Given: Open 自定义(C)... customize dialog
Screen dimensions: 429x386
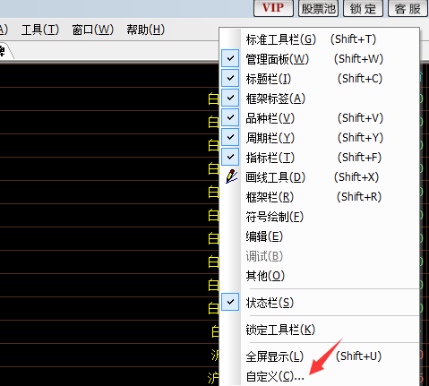Looking at the screenshot, I should coord(320,376).
